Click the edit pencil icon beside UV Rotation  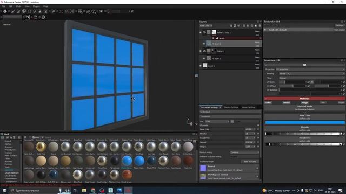344,90
